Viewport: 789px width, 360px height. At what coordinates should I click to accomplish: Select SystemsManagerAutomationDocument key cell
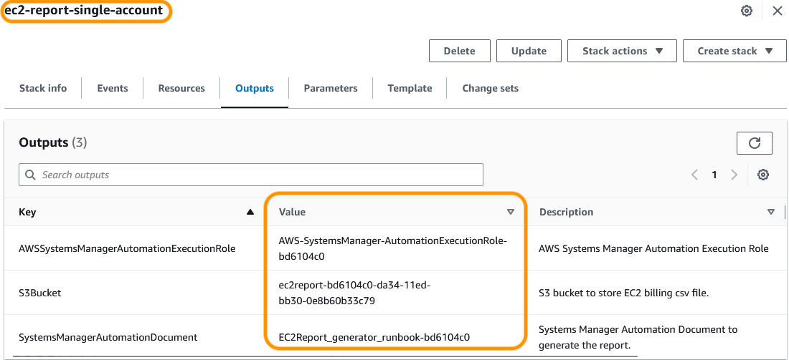coord(108,337)
